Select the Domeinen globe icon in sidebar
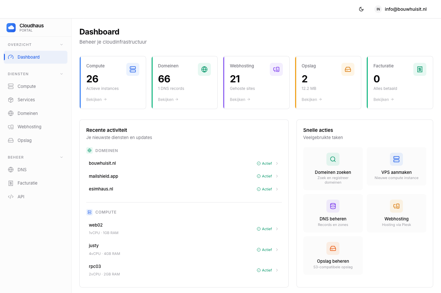The width and height of the screenshot is (441, 293). [x=10, y=113]
